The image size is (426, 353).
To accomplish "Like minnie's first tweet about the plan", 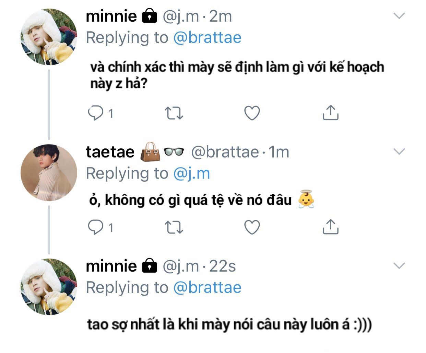I will [252, 113].
